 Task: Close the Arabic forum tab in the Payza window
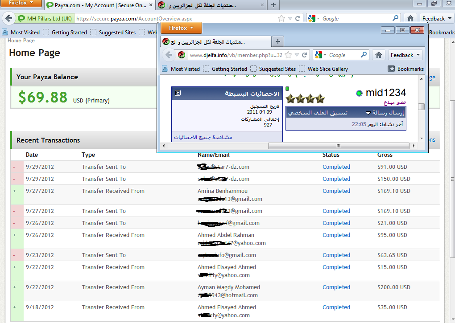tap(262, 5)
